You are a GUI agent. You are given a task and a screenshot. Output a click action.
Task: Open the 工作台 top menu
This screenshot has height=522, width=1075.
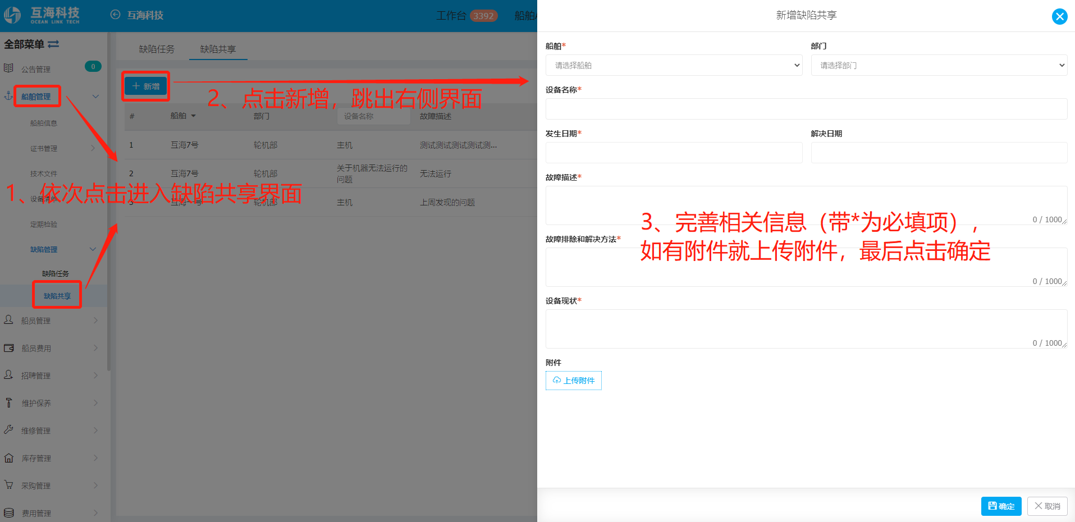pos(451,16)
